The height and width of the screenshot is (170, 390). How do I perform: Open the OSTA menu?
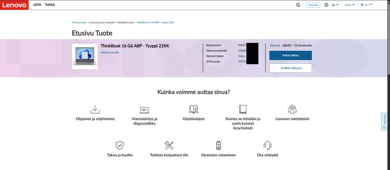(37, 5)
